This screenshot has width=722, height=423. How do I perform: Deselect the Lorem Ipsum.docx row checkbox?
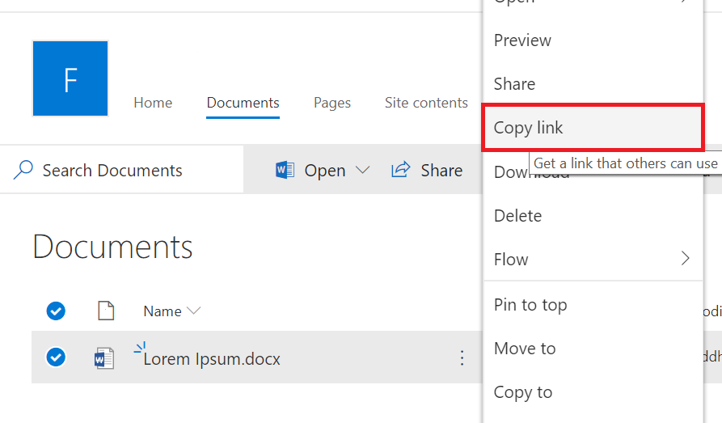click(x=56, y=357)
